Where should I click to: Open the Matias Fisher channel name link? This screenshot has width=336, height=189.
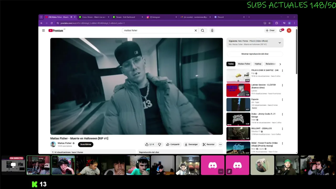[x=65, y=143]
